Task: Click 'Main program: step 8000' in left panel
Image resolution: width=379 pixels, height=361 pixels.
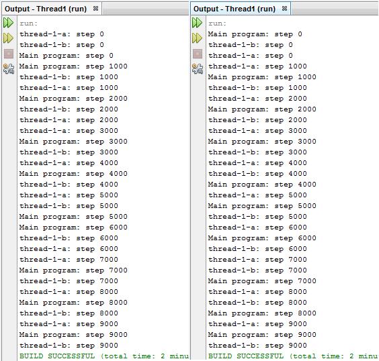Action: pyautogui.click(x=73, y=303)
